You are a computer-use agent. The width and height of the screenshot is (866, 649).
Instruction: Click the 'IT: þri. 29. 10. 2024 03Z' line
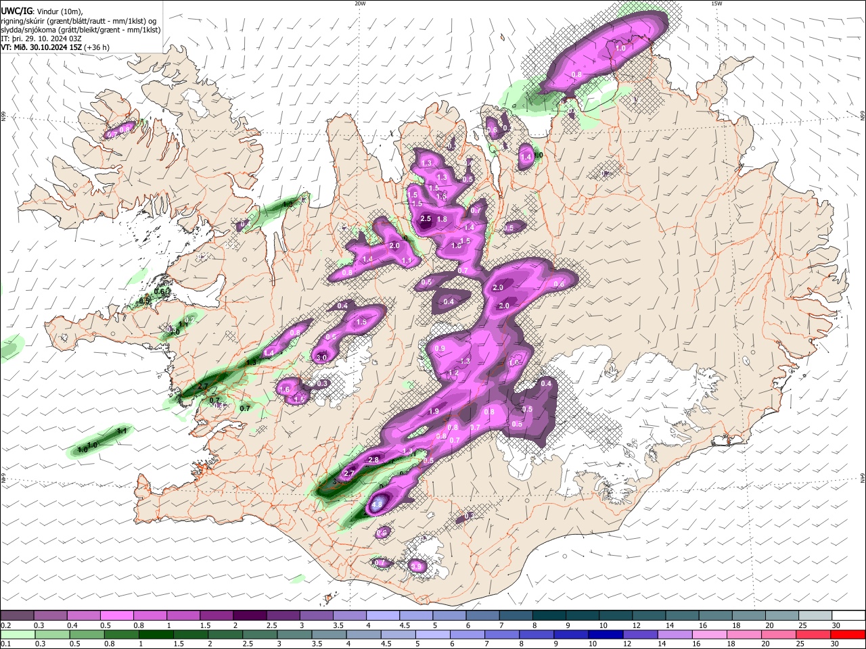pos(41,39)
